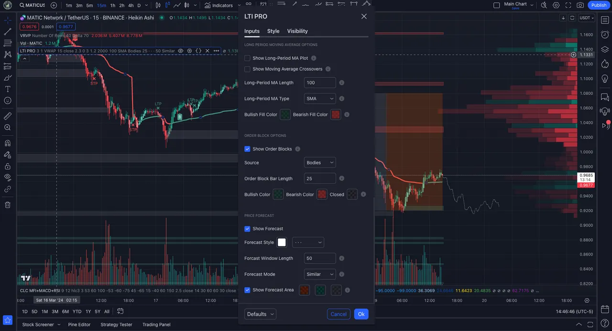This screenshot has height=331, width=612.
Task: Click the Cancel button
Action: pyautogui.click(x=339, y=314)
